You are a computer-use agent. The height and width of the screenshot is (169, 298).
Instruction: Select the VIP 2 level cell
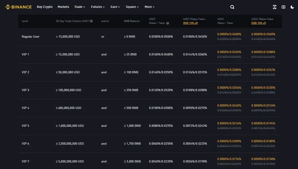pyautogui.click(x=25, y=72)
